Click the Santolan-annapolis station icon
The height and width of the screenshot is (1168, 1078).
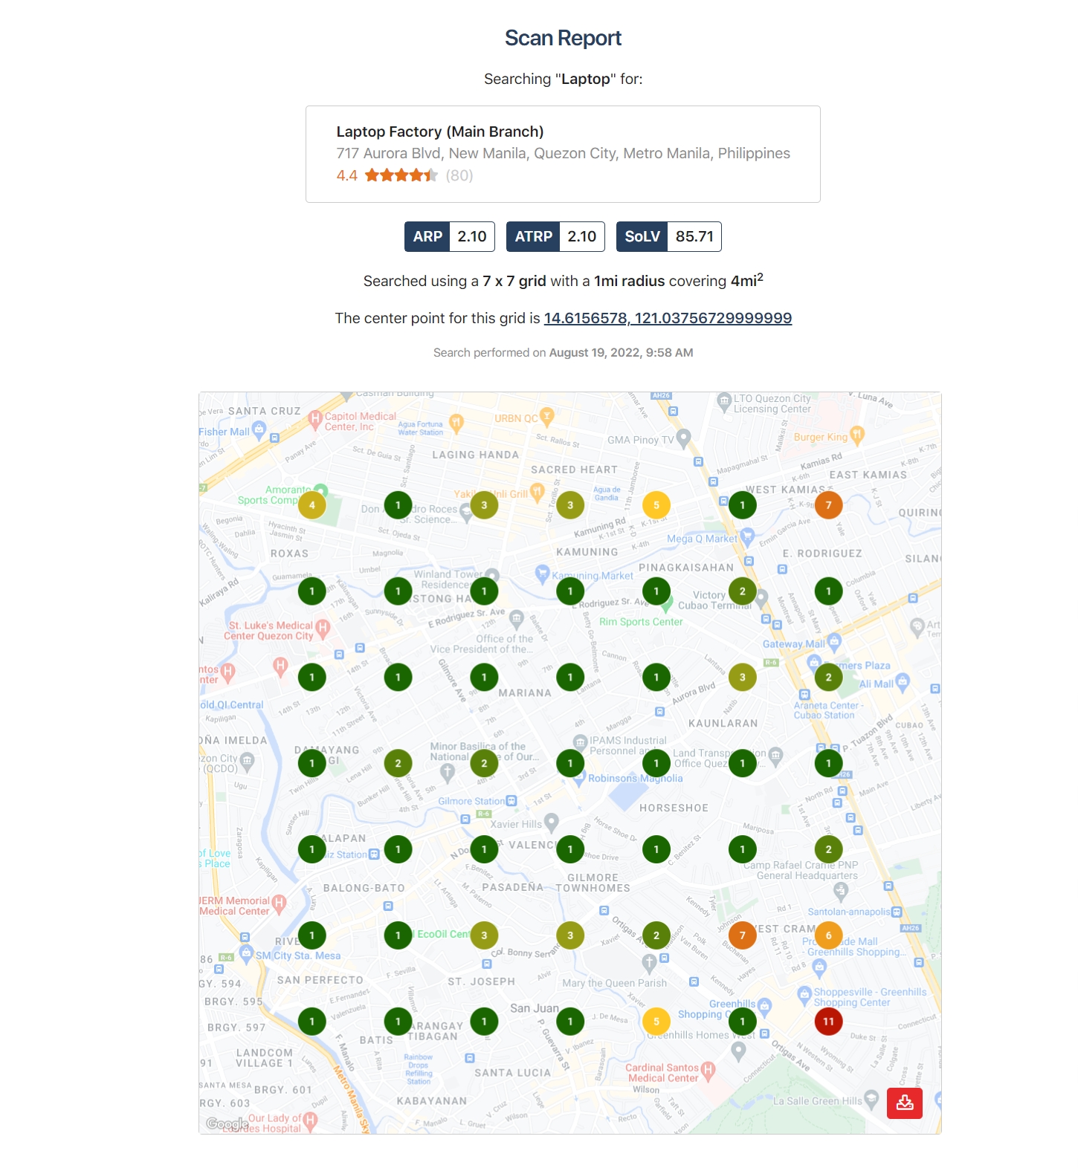[x=897, y=912]
